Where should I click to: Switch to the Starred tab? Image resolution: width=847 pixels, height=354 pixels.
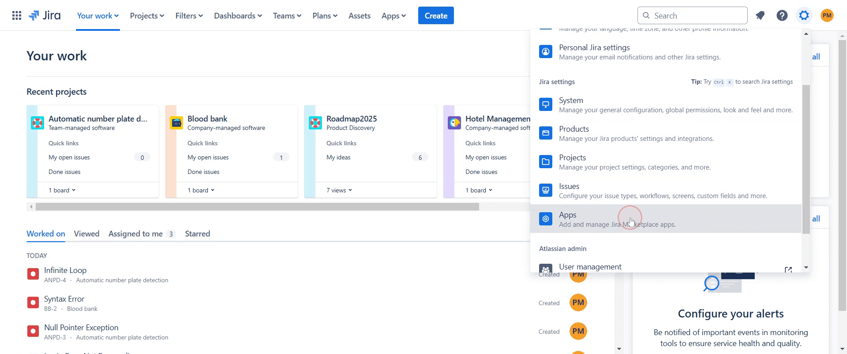[198, 234]
